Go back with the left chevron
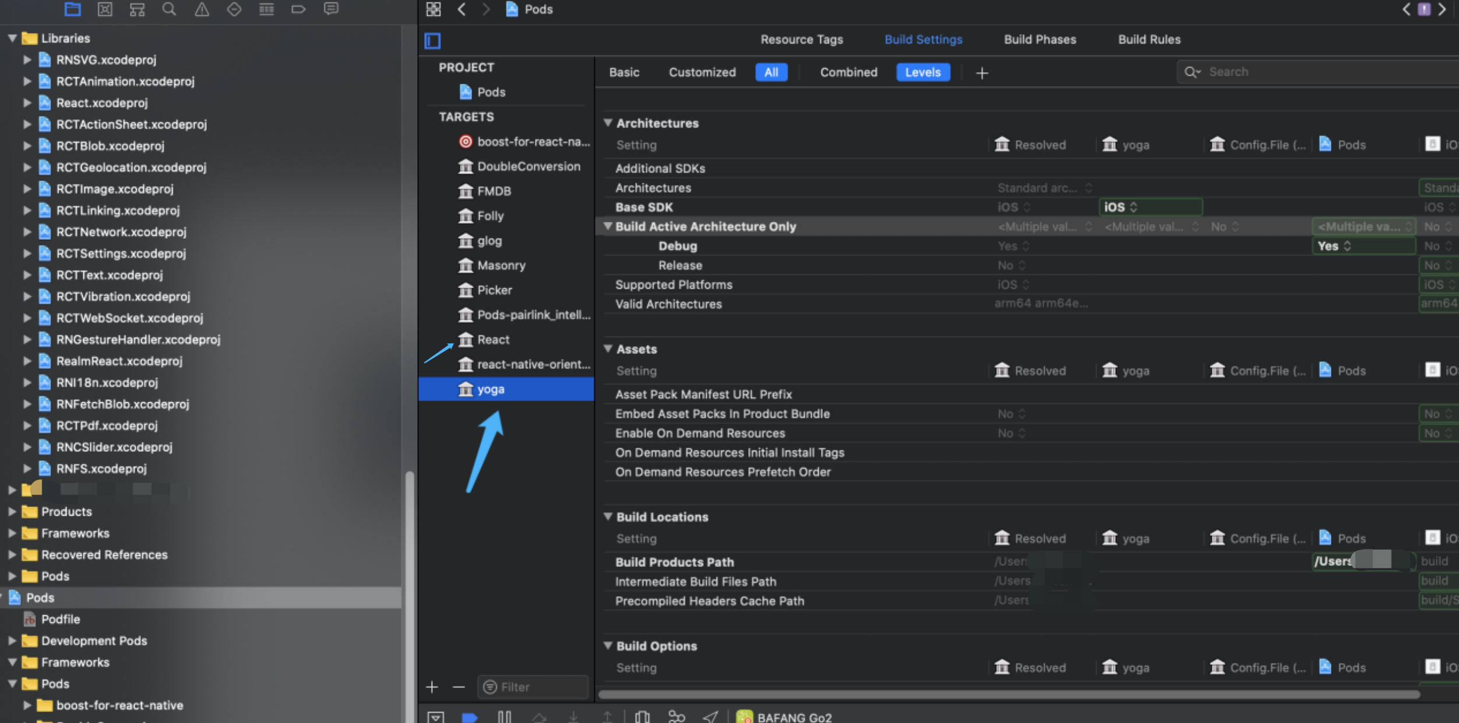This screenshot has width=1459, height=723. click(461, 9)
